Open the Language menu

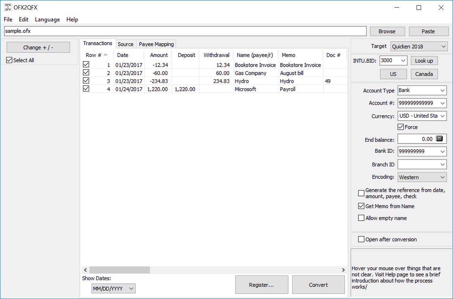[47, 19]
